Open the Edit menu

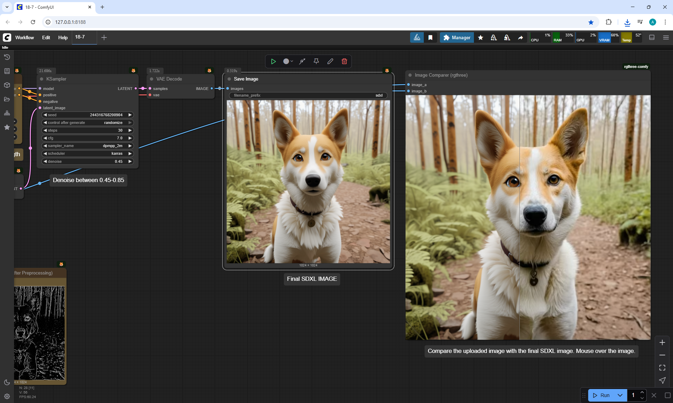point(46,37)
